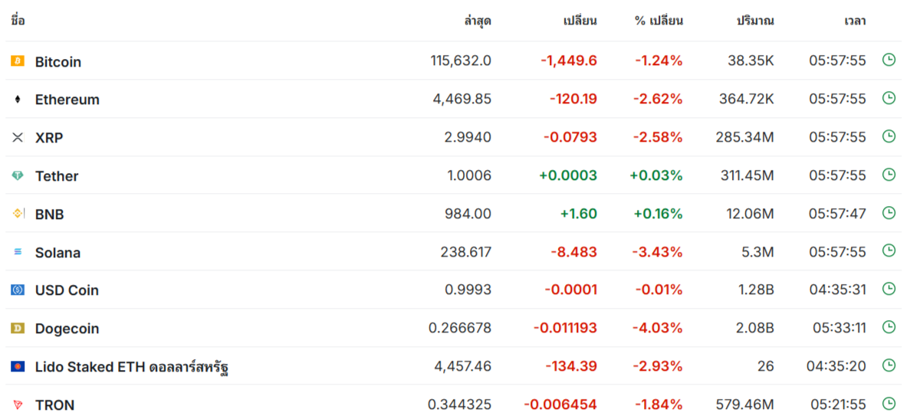Screen dimensions: 910x419
Task: Click the clock icon in Solana row
Action: pyautogui.click(x=889, y=250)
